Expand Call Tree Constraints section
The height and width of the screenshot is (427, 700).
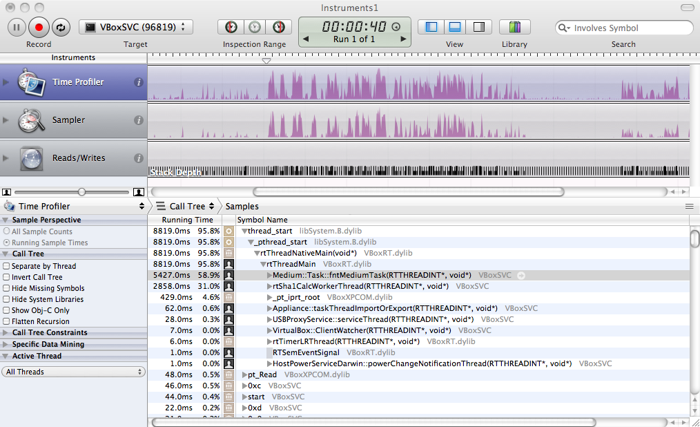(x=6, y=333)
